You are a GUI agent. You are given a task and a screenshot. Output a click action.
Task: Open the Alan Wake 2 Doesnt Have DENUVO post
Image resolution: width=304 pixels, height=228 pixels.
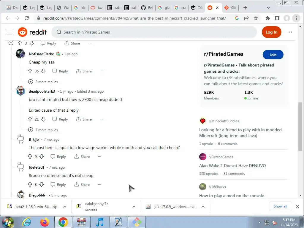coord(232,166)
